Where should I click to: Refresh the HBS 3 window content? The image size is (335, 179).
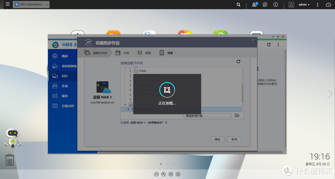(269, 45)
